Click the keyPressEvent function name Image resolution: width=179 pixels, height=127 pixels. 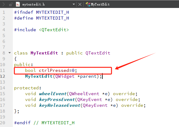click(x=57, y=99)
